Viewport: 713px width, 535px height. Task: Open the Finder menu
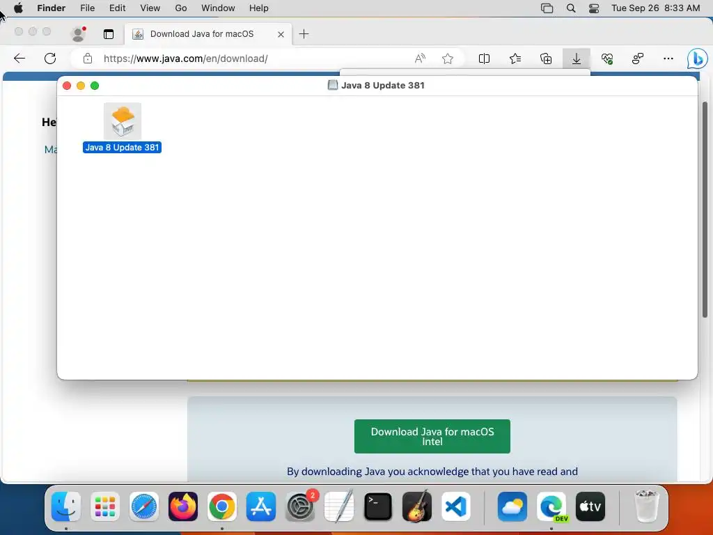tap(51, 8)
